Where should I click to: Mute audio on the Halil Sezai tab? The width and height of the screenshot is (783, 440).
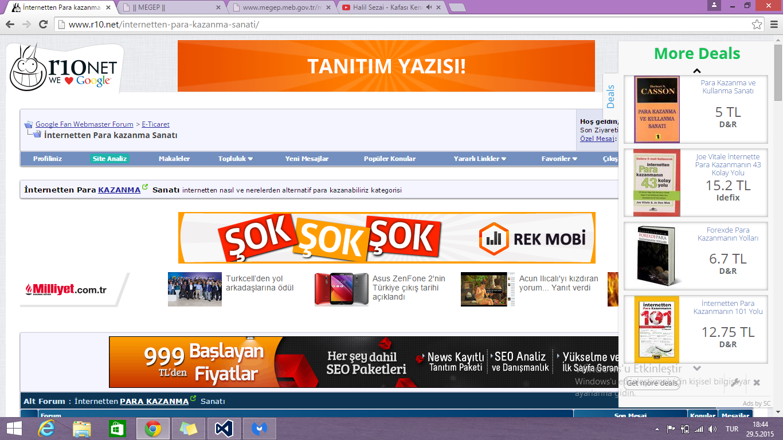(x=429, y=7)
